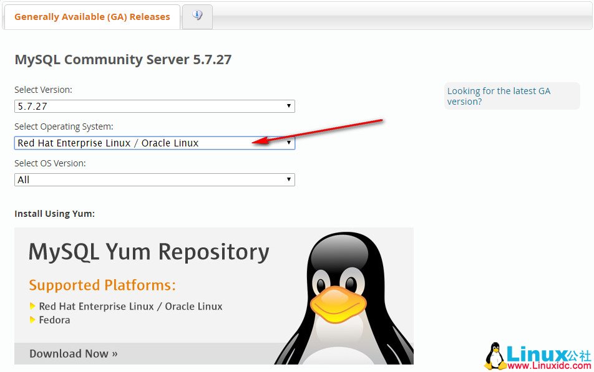Click the small penguin logo beside Linux公社
The height and width of the screenshot is (372, 594).
point(496,356)
